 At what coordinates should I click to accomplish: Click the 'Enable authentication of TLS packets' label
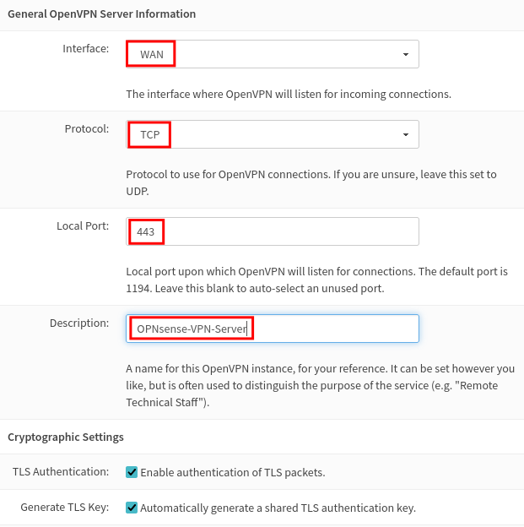[233, 472]
